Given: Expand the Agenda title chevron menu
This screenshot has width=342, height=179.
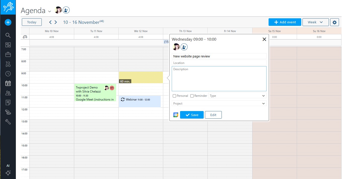Looking at the screenshot, I should 50,11.
